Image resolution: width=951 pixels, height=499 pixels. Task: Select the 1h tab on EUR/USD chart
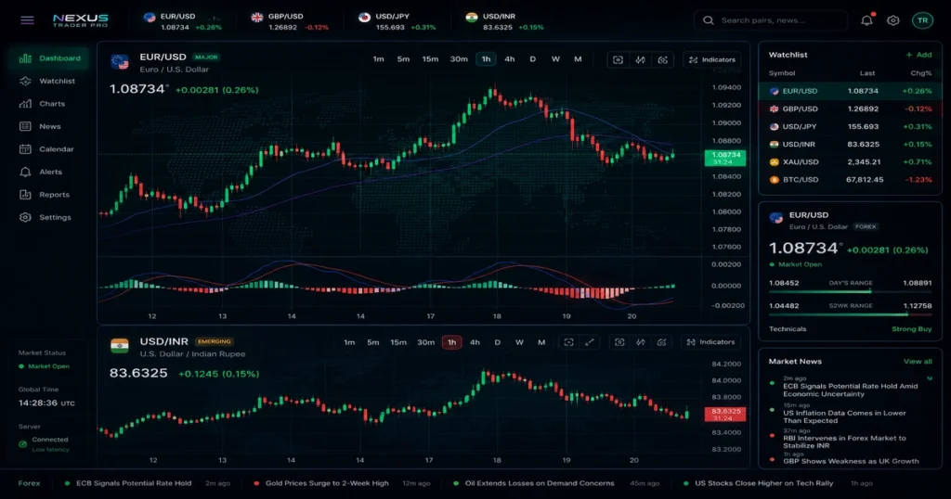click(486, 59)
